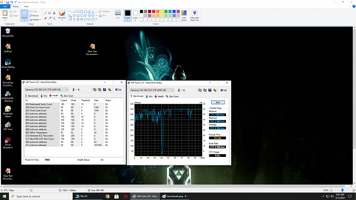Open the shape Fill dropdown
This screenshot has height=200, width=356.
tap(103, 16)
